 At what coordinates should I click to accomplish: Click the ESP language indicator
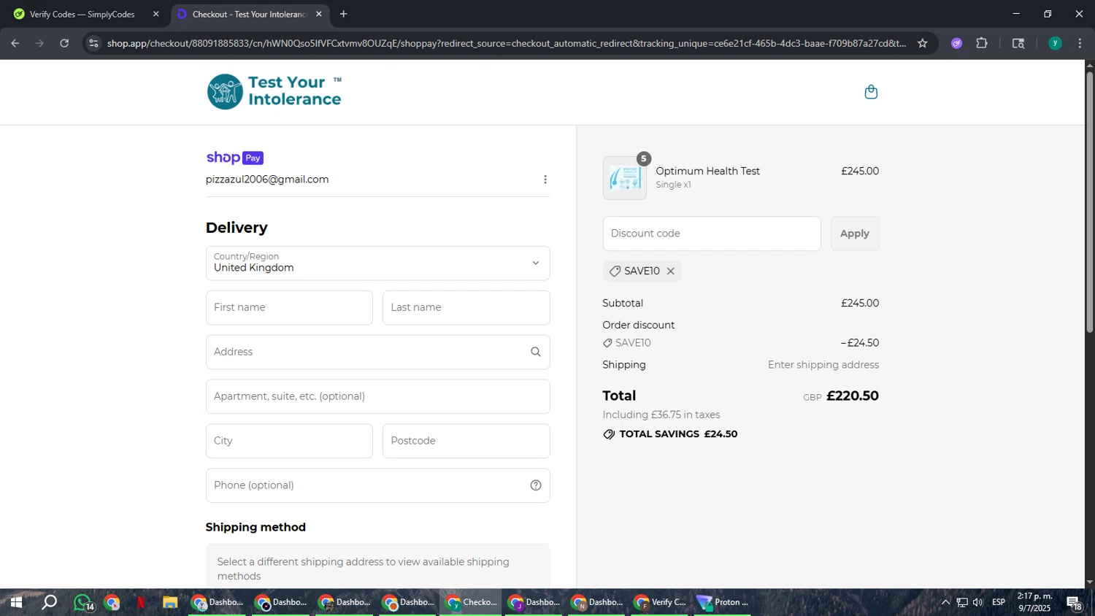[998, 602]
